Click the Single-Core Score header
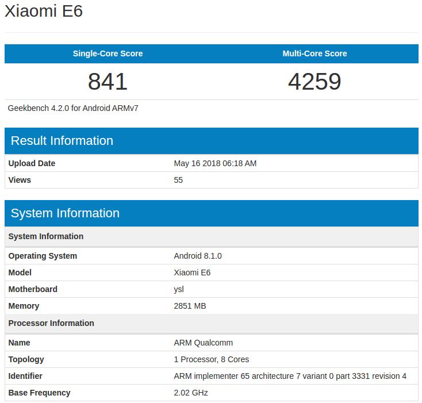 tap(108, 53)
